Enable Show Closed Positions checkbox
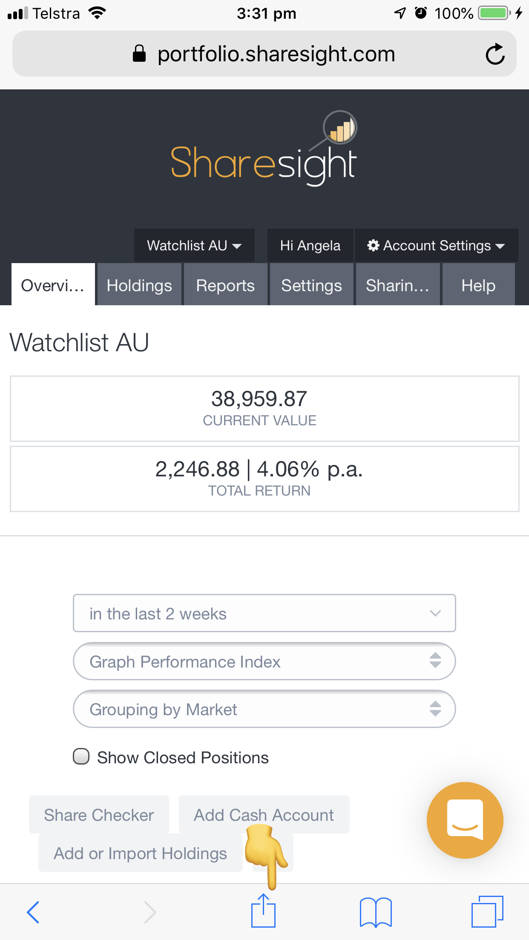 81,757
